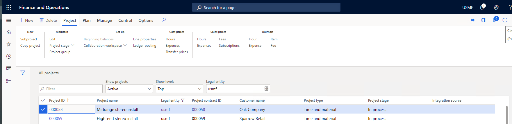Click the grid vertical scrollbar
Viewport: 512px width, 124px height.
point(507,114)
